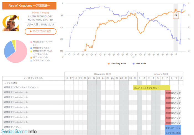194x135 pixels.
Task: Toggle the Grossing Rank legend item
Action: (117, 63)
